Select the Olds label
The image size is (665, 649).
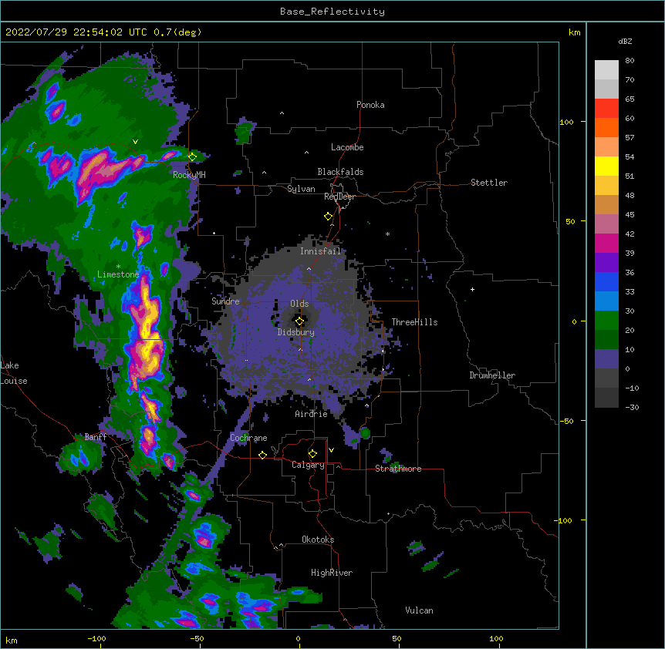(x=299, y=304)
